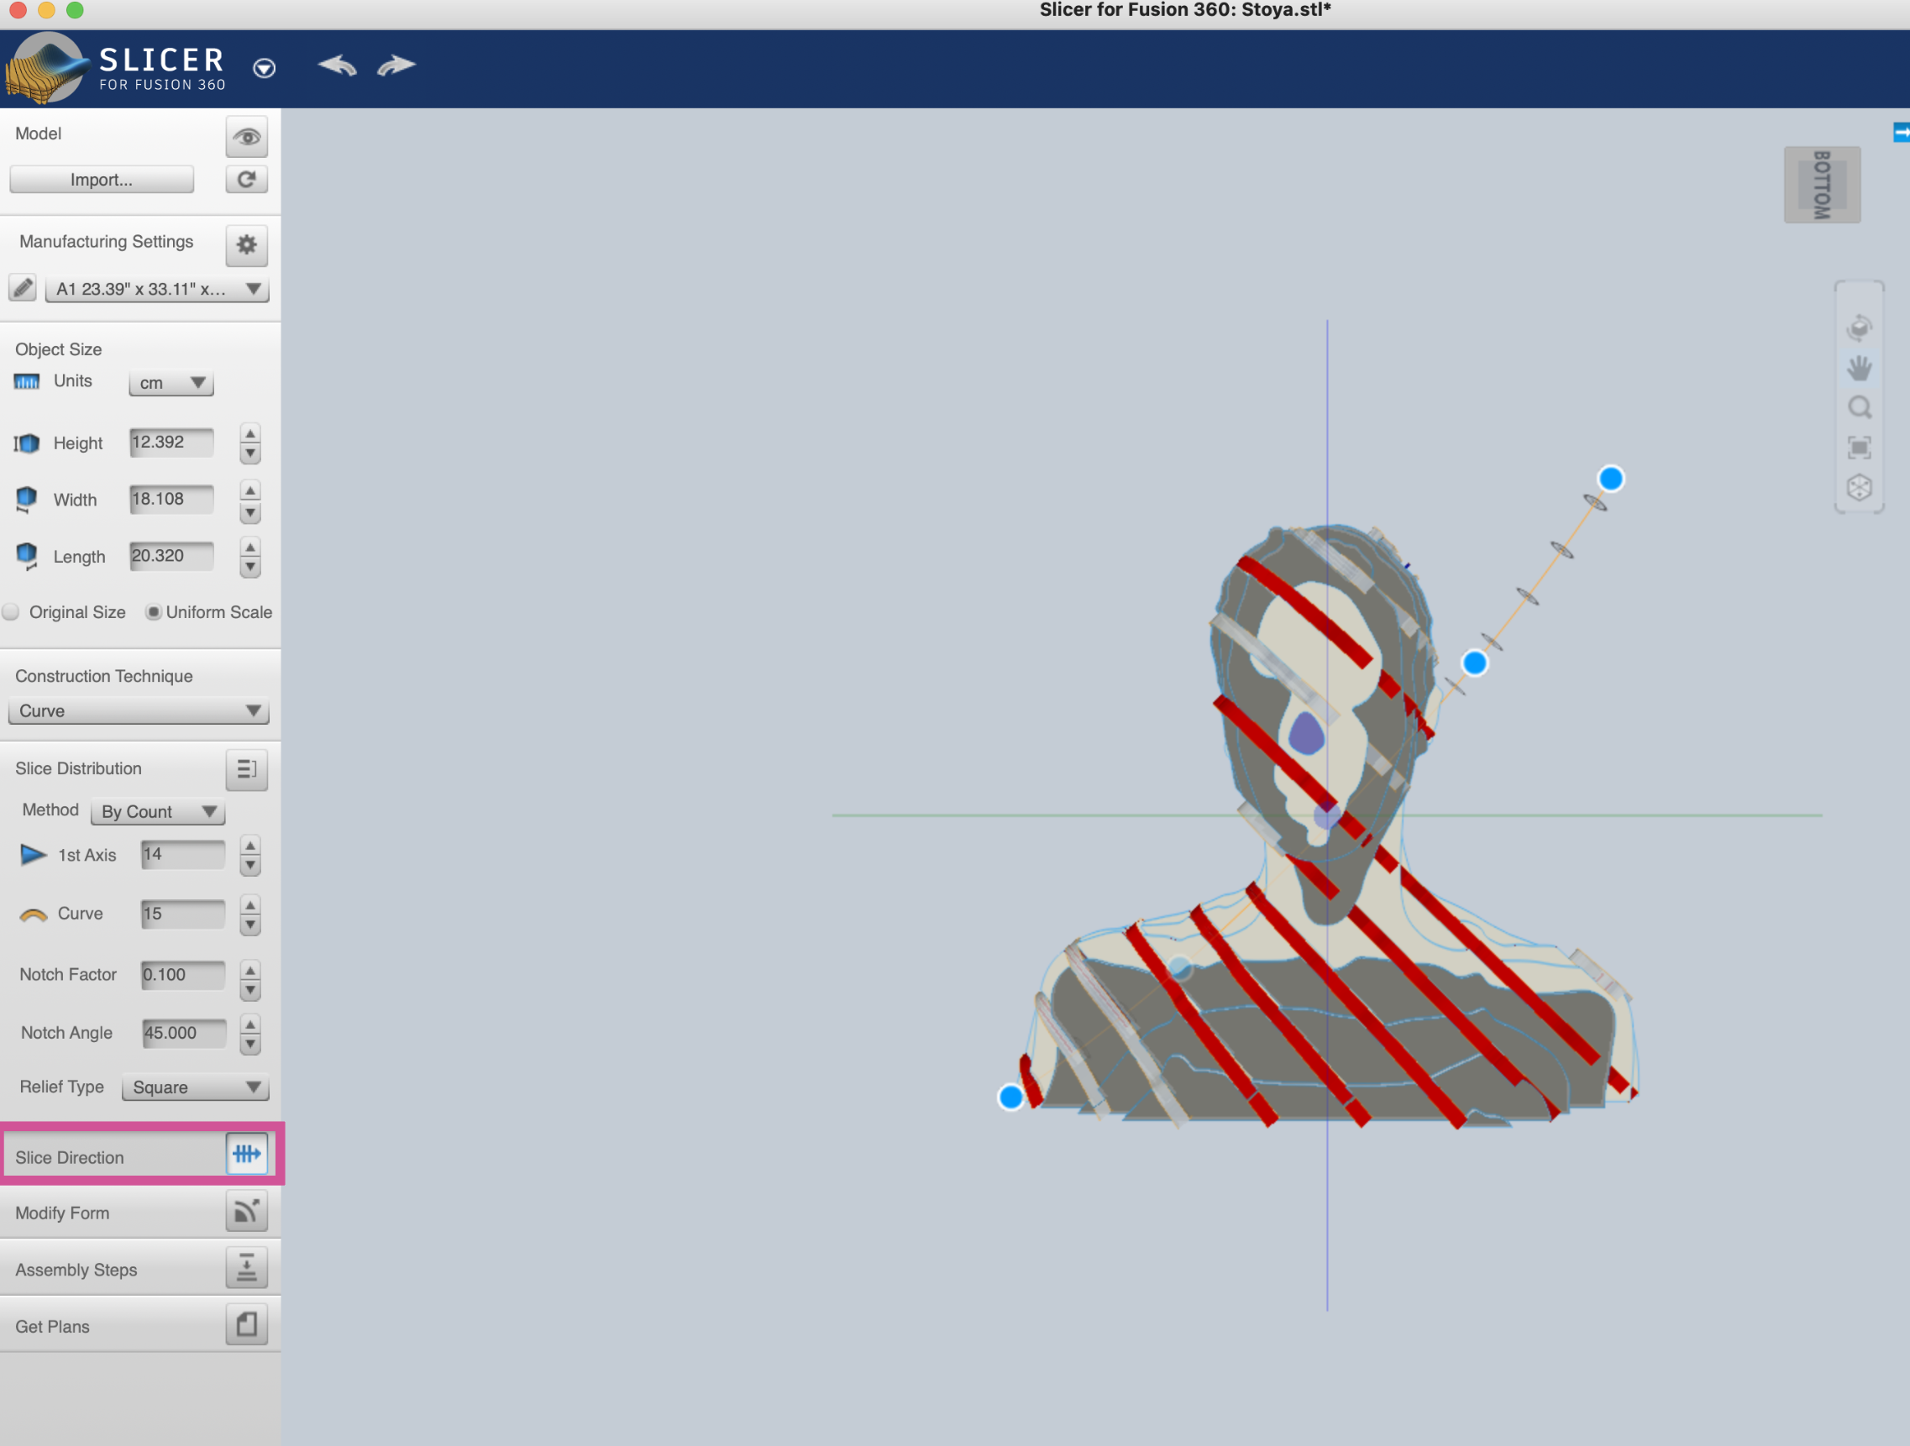The image size is (1910, 1446).
Task: Increase 1st Axis count stepper
Action: click(250, 845)
